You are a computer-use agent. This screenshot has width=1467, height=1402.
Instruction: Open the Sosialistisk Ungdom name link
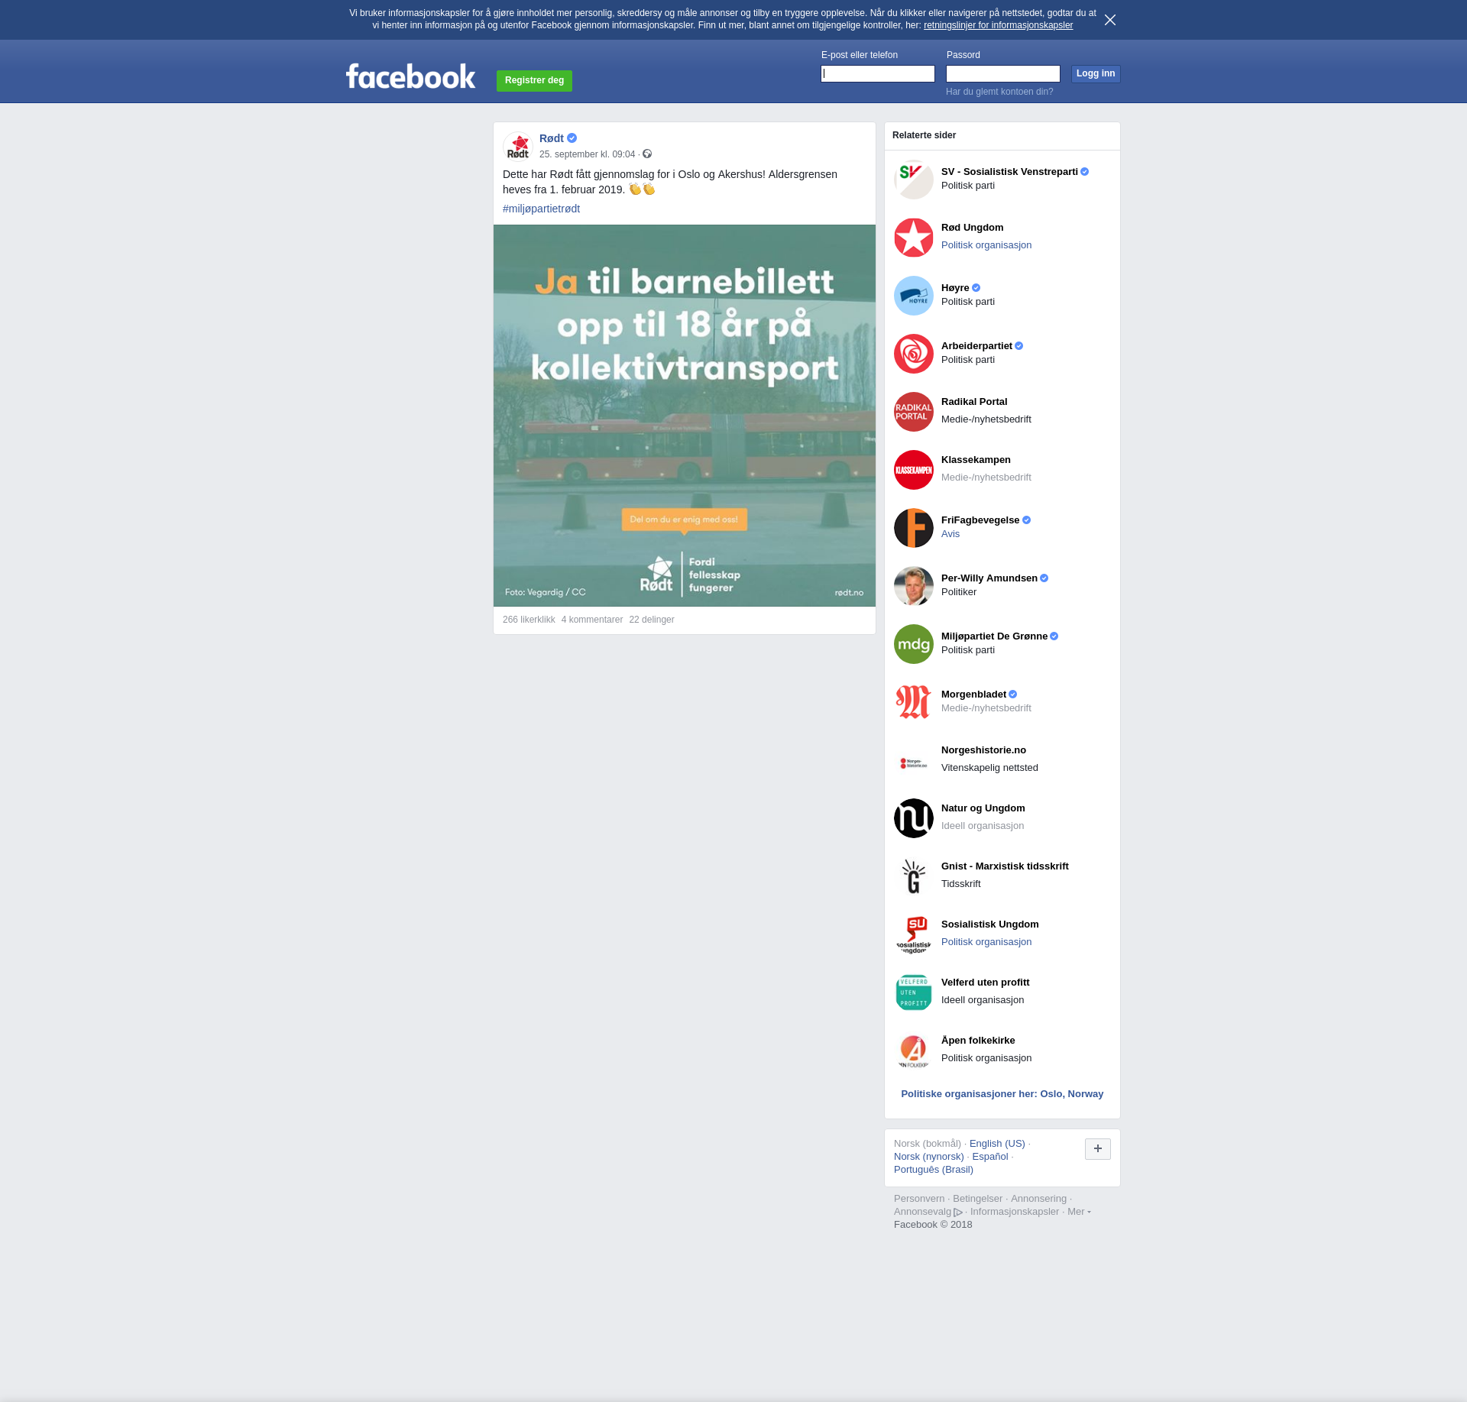pyautogui.click(x=989, y=924)
